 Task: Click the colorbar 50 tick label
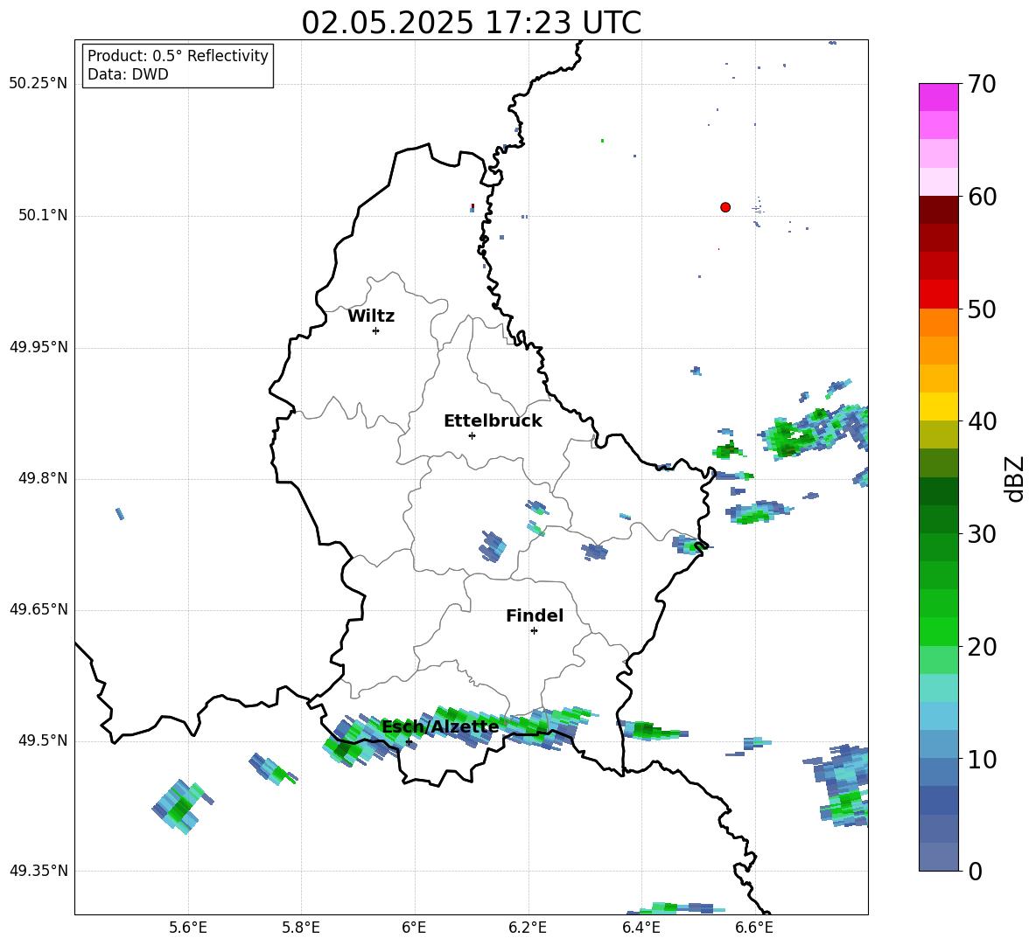click(x=981, y=309)
